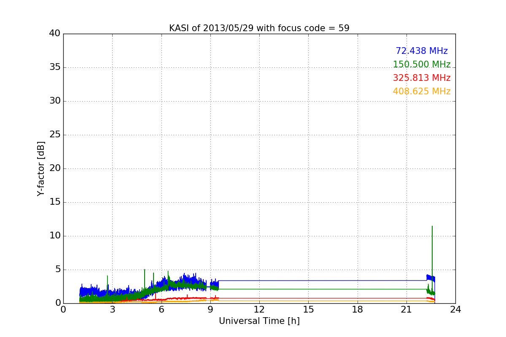The width and height of the screenshot is (506, 337).
Task: Click the 408.625 MHz legend label
Action: pos(422,91)
